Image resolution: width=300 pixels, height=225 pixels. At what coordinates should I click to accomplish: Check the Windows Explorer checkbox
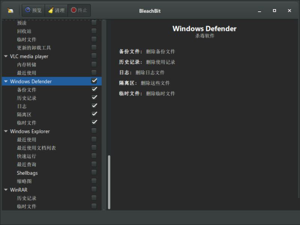[94, 131]
